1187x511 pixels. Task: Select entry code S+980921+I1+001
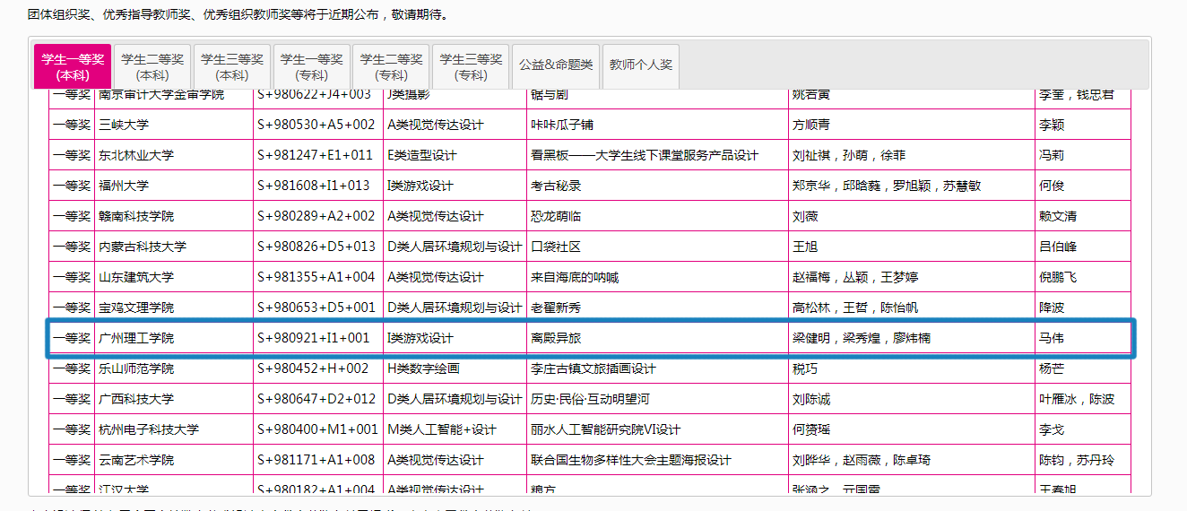click(x=313, y=338)
